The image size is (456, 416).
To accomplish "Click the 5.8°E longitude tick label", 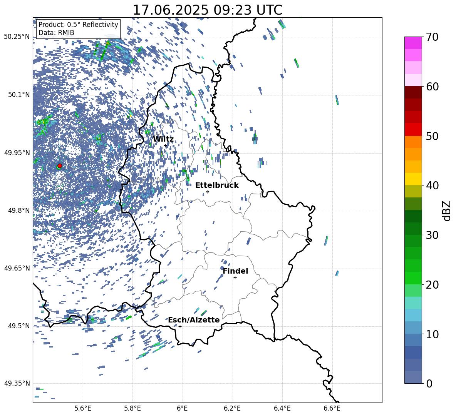I will pos(132,408).
